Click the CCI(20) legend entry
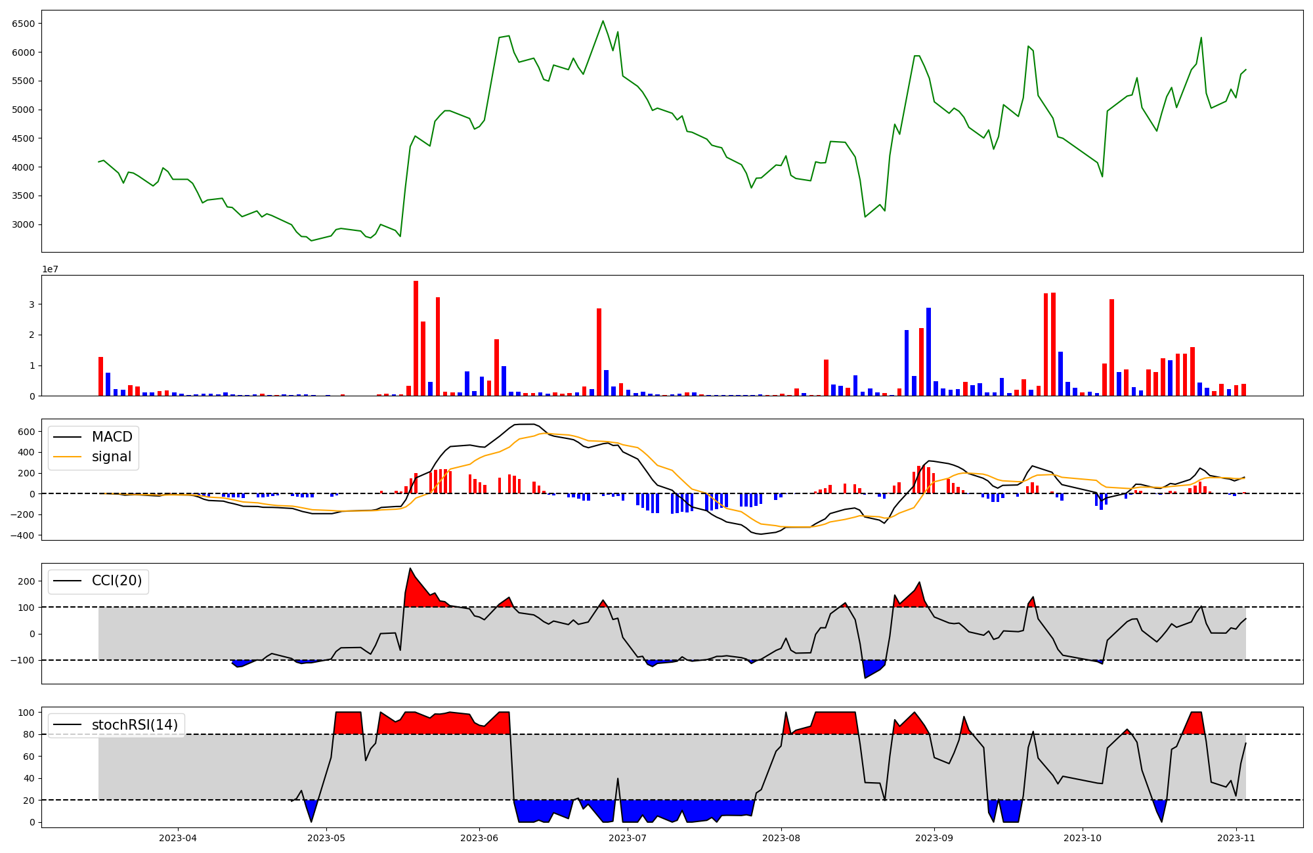The height and width of the screenshot is (853, 1313). [x=116, y=581]
